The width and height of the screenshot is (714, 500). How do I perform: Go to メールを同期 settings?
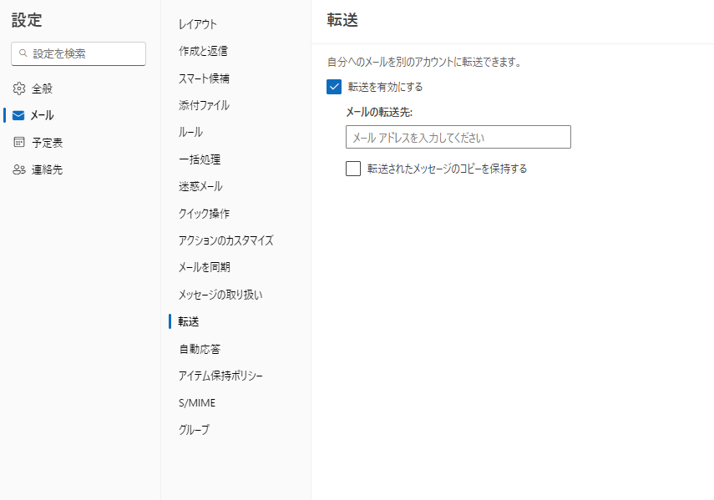pos(205,267)
